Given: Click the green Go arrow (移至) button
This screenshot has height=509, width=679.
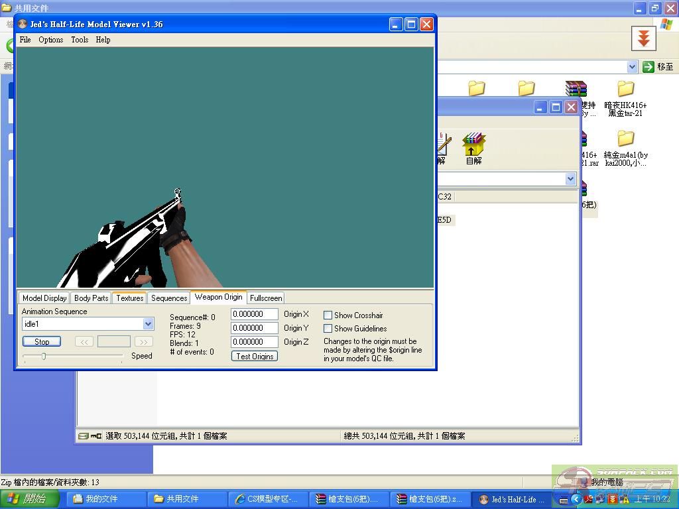Looking at the screenshot, I should point(648,67).
